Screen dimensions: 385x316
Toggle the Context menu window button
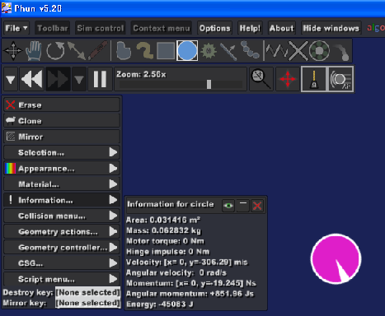pos(162,28)
